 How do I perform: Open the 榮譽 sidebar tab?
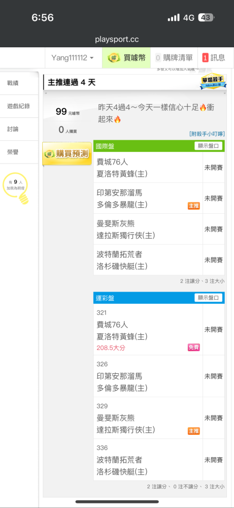pyautogui.click(x=19, y=152)
